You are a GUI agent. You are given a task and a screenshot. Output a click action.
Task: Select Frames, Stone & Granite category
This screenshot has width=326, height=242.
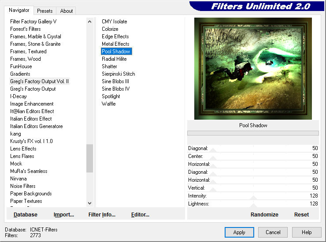[35, 44]
